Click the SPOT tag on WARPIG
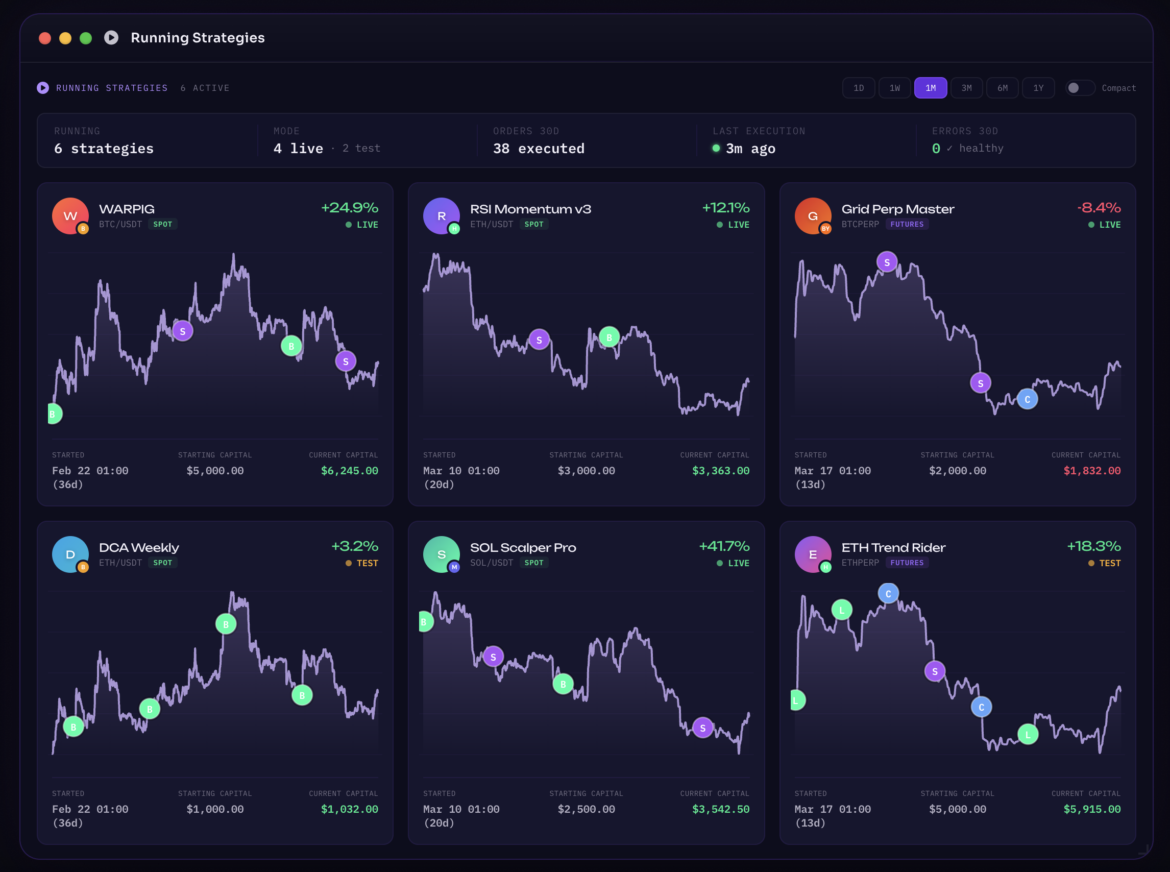This screenshot has width=1170, height=872. click(162, 224)
